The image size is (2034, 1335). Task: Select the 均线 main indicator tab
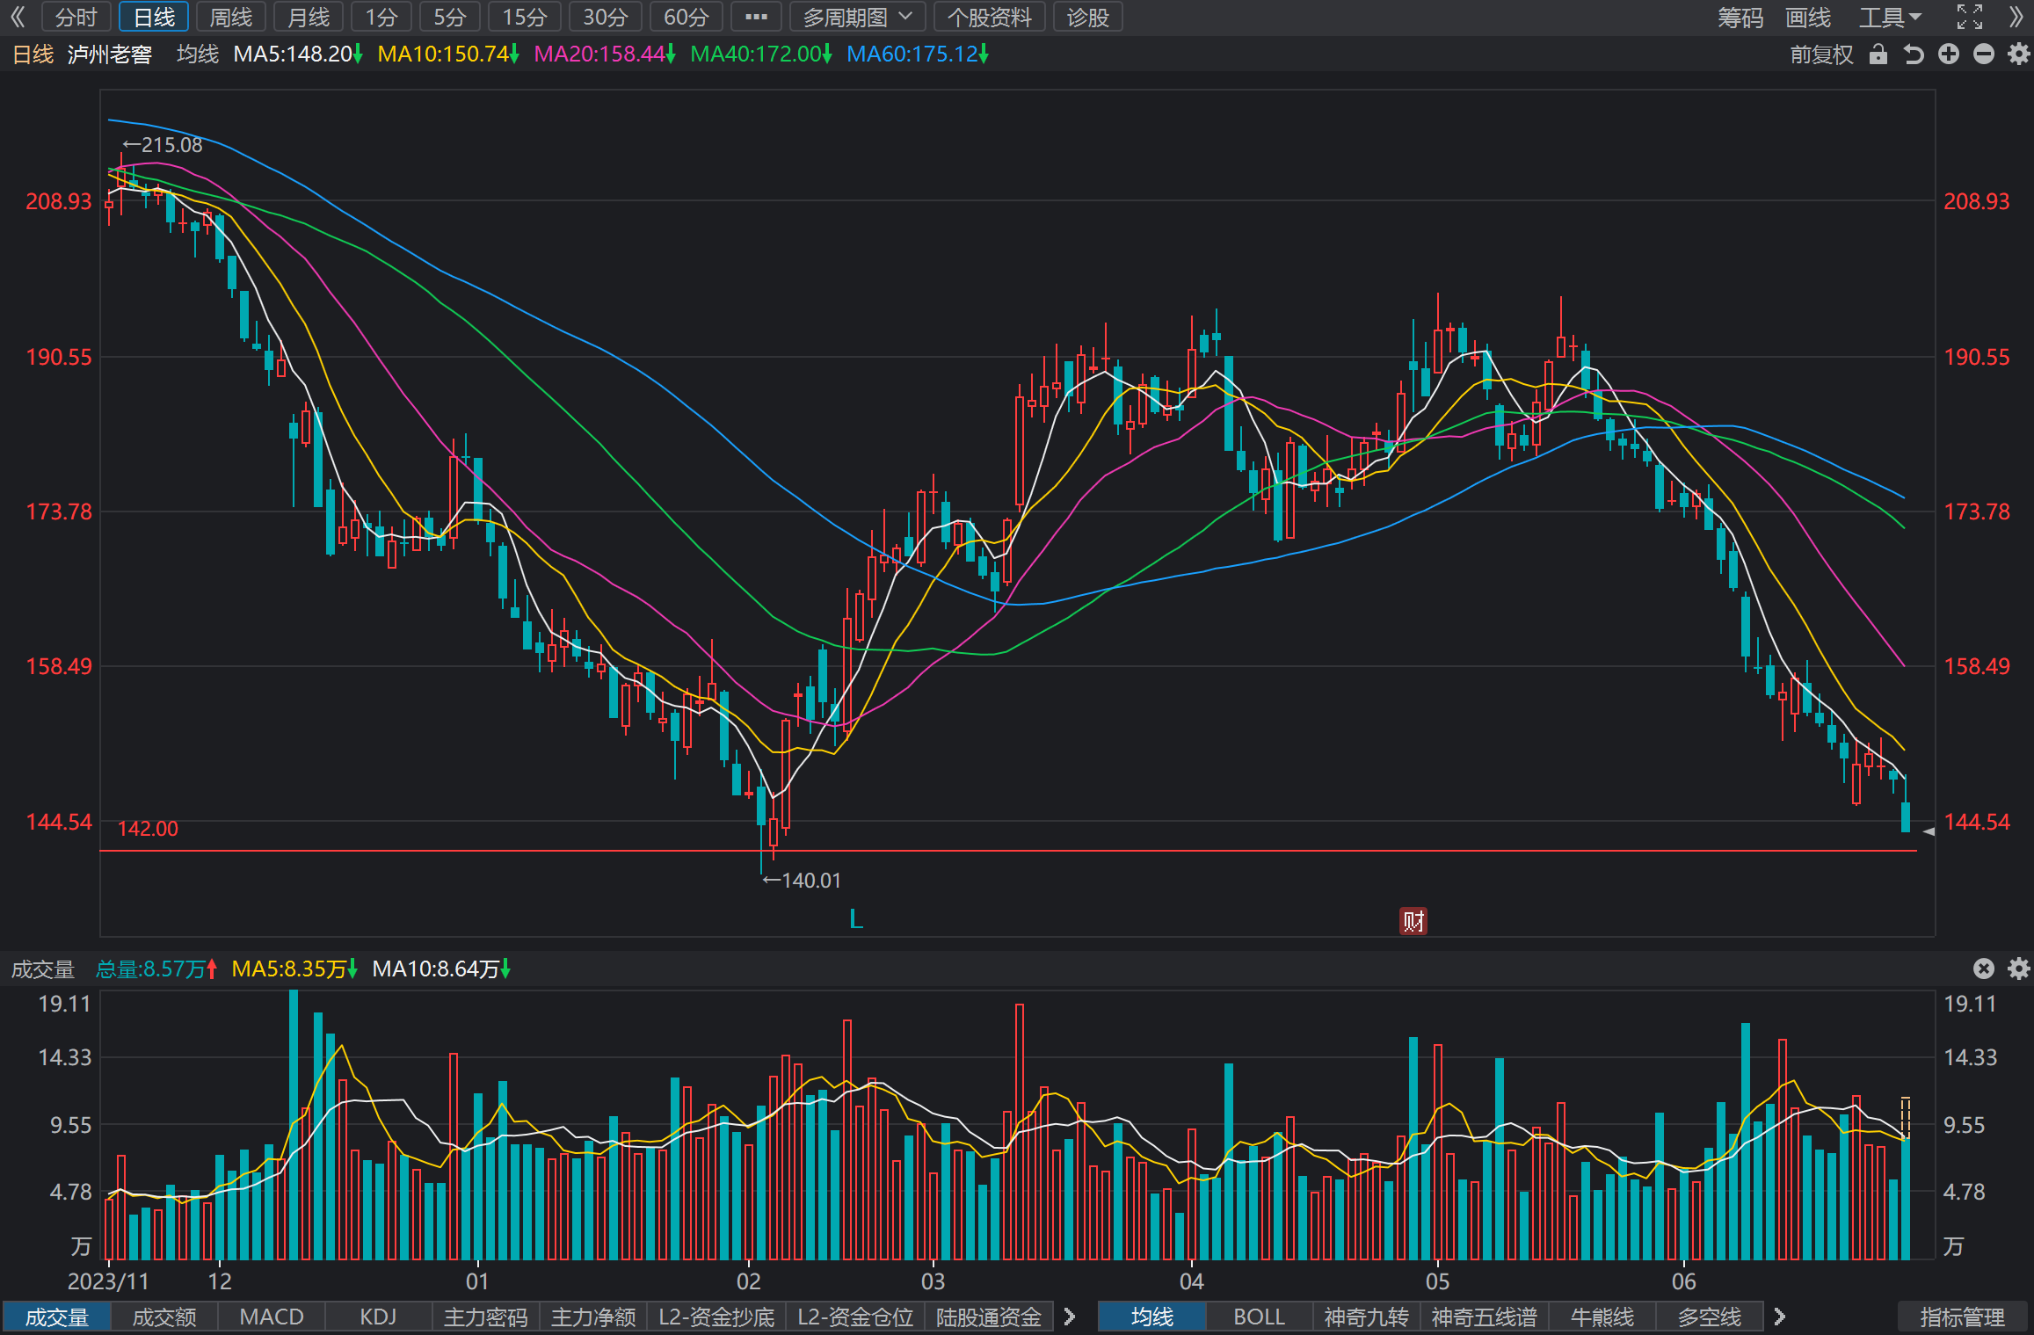click(1152, 1317)
